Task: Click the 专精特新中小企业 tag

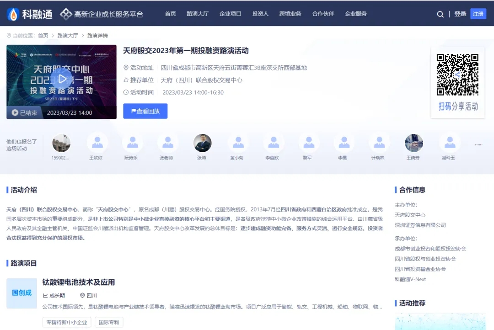Action: pos(67,322)
